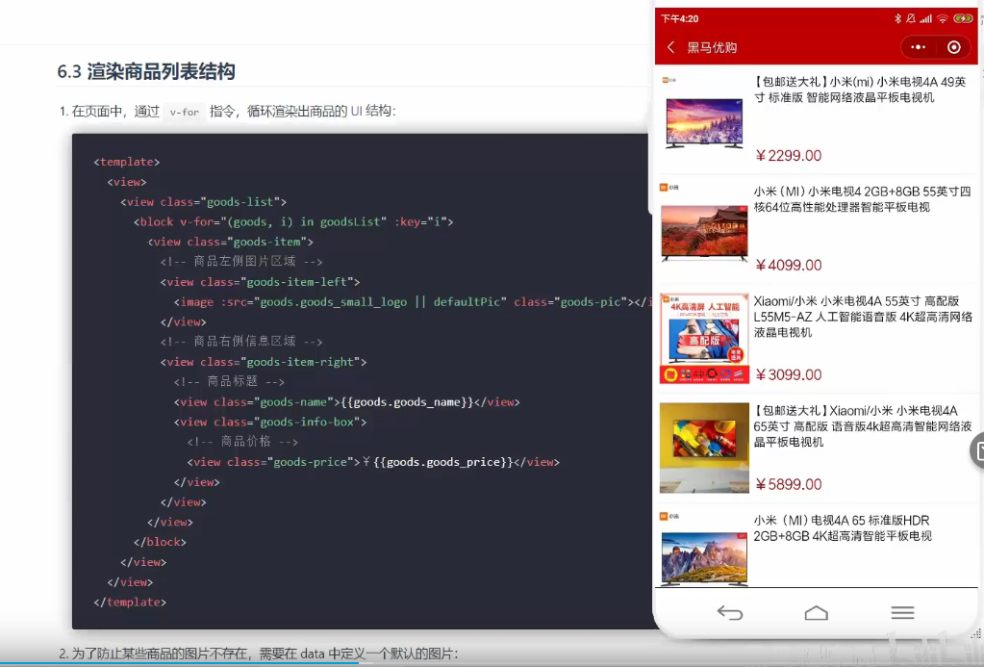Click the 商品左侧图片区域 comment line
The width and height of the screenshot is (984, 667).
(x=241, y=261)
